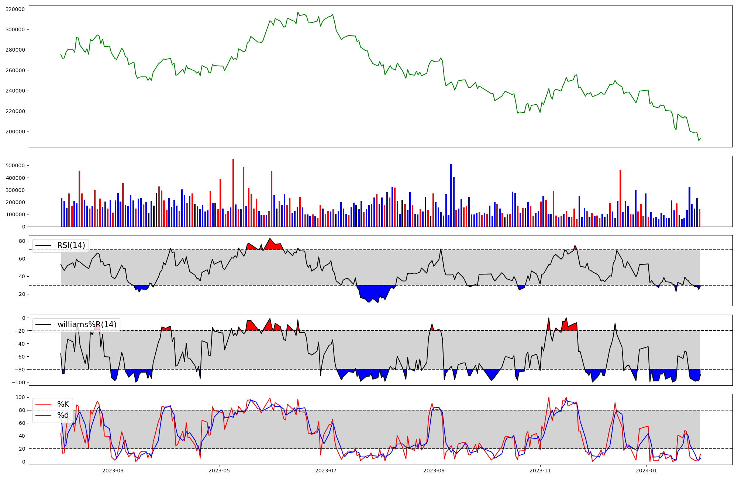
Task: Click the 2023-09 date tick label
Action: pos(434,471)
